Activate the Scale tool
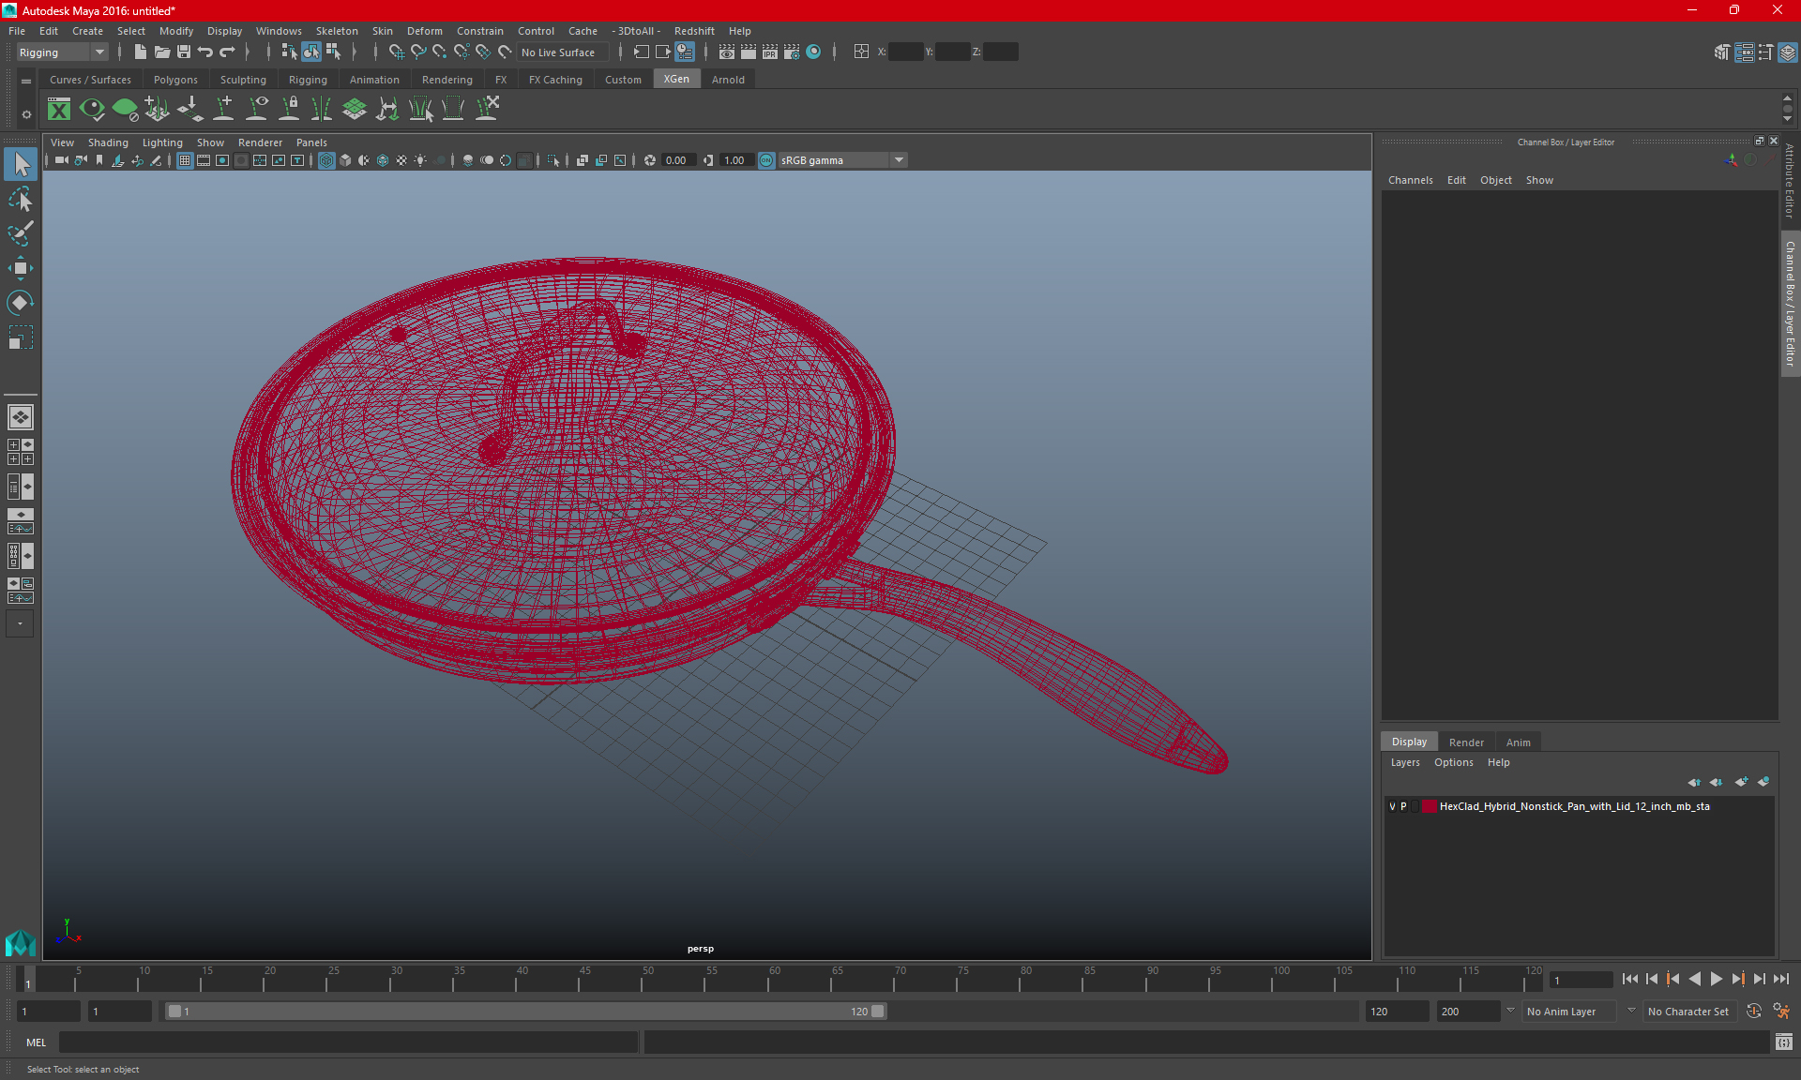This screenshot has width=1801, height=1080. pos(21,337)
